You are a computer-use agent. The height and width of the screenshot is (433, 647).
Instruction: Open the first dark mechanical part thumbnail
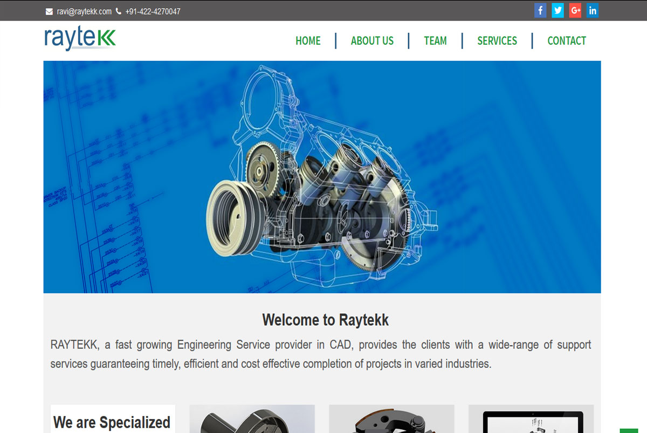click(252, 419)
